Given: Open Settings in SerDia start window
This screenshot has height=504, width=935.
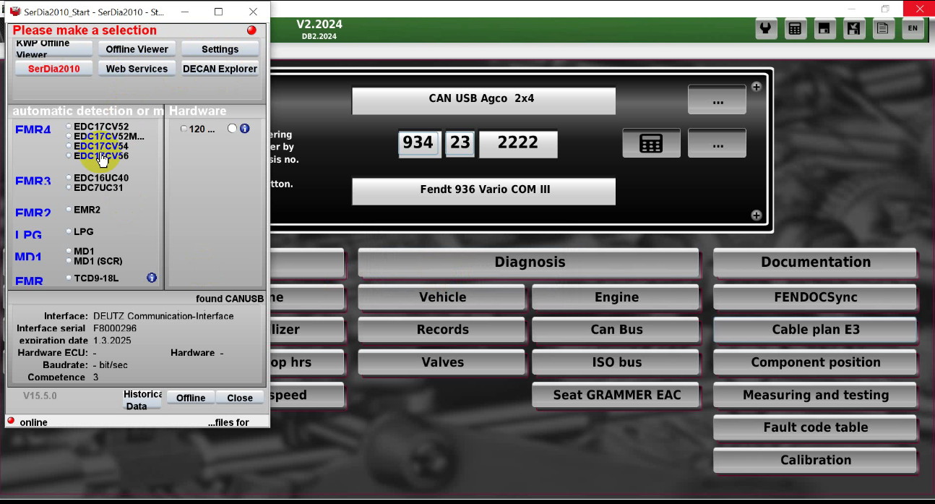Looking at the screenshot, I should [x=220, y=48].
